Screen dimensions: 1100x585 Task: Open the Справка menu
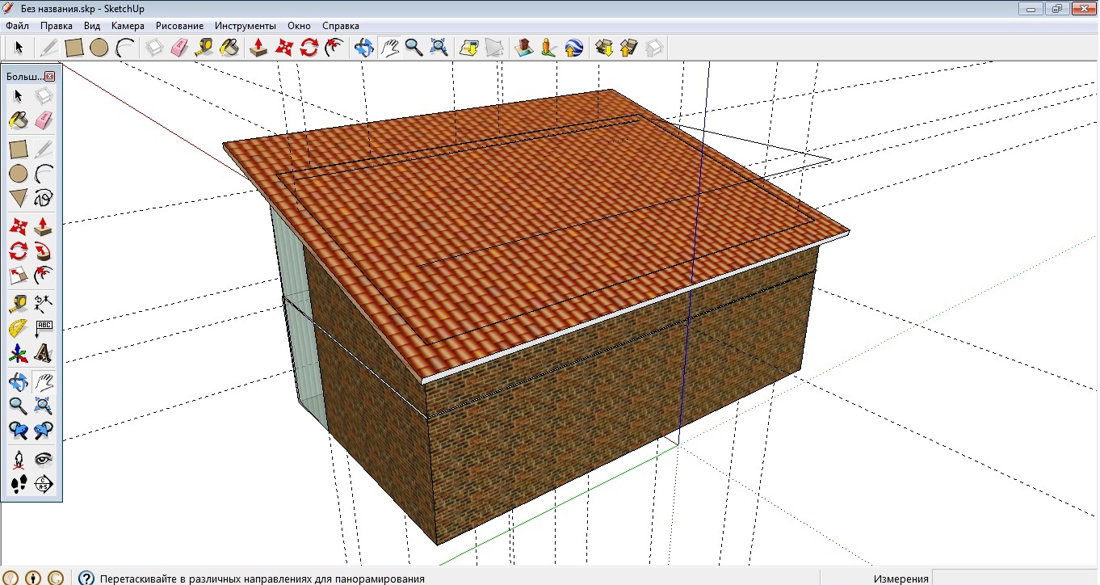[340, 26]
